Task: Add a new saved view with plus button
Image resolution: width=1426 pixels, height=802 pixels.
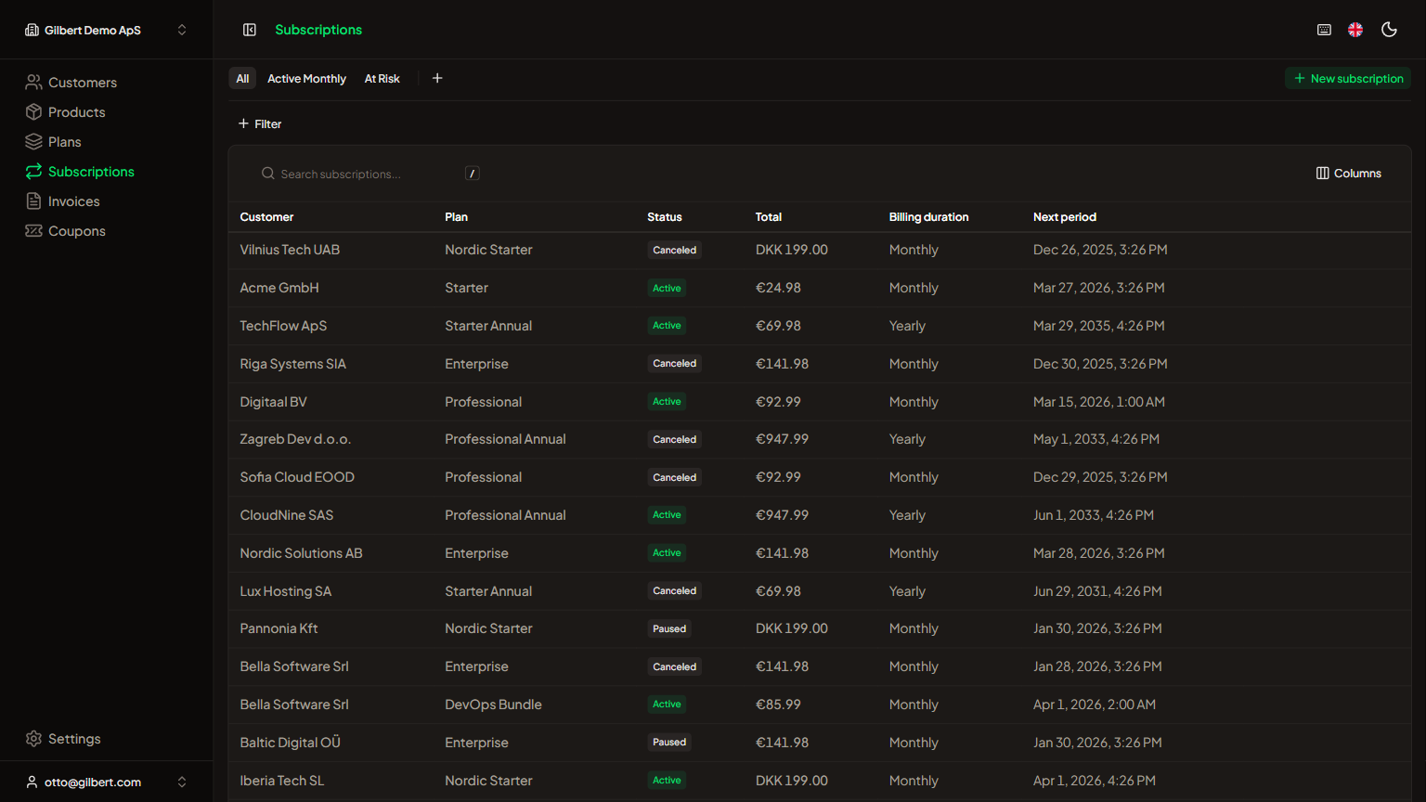Action: 437,78
